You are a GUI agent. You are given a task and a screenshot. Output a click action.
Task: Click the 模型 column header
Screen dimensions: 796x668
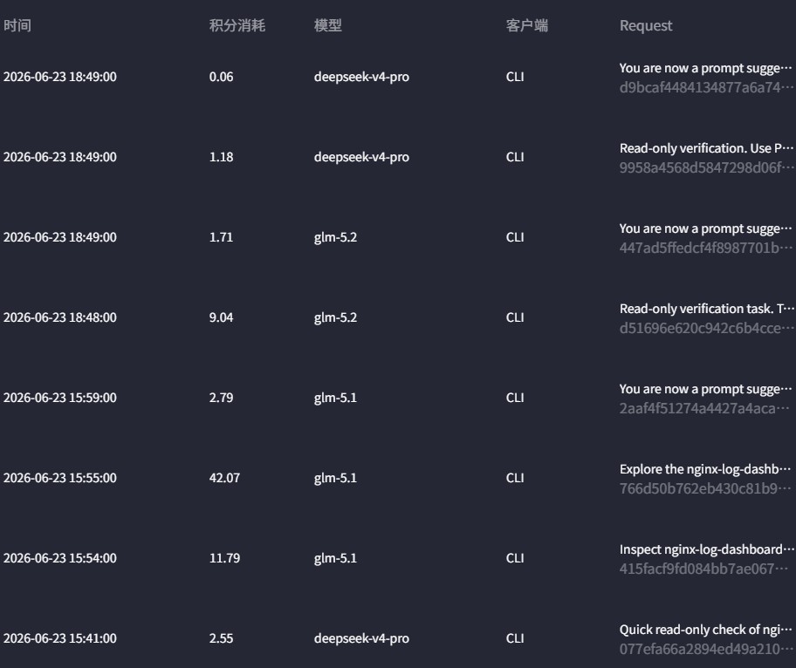328,25
